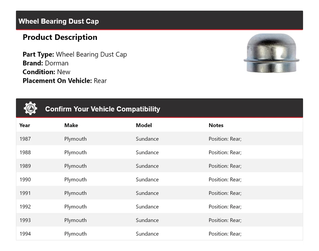Select the 1988 Plymouth make cell
Screen dimensions: 319x251
[x=75, y=153]
